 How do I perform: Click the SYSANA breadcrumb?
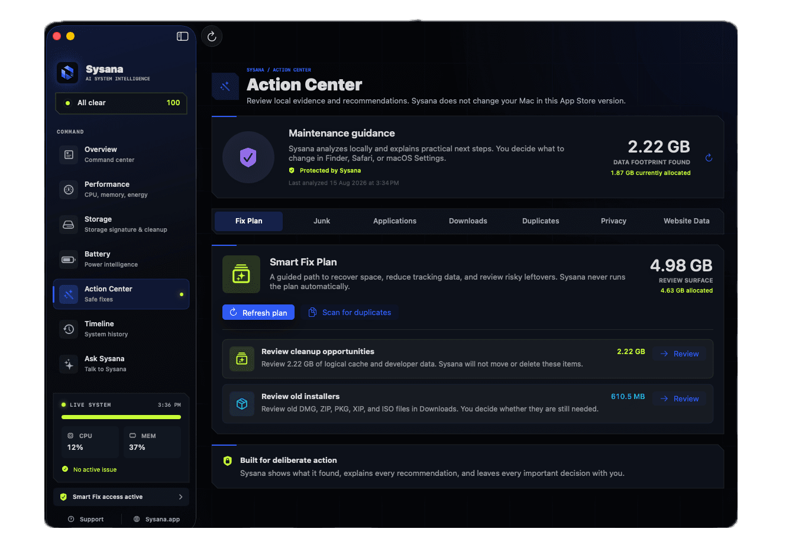tap(256, 70)
